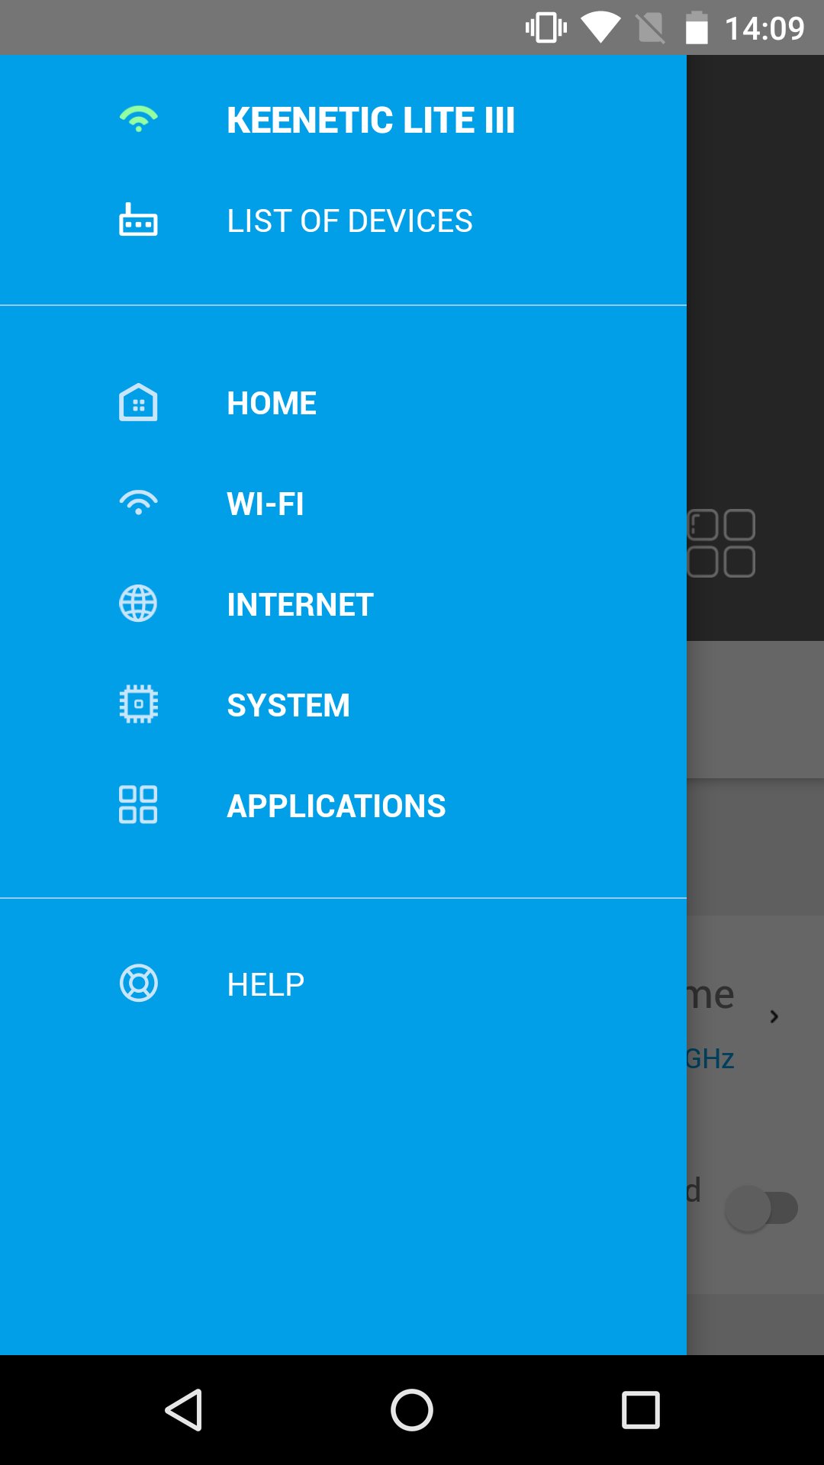Viewport: 824px width, 1465px height.
Task: Tap the house icon for Home
Action: click(138, 402)
